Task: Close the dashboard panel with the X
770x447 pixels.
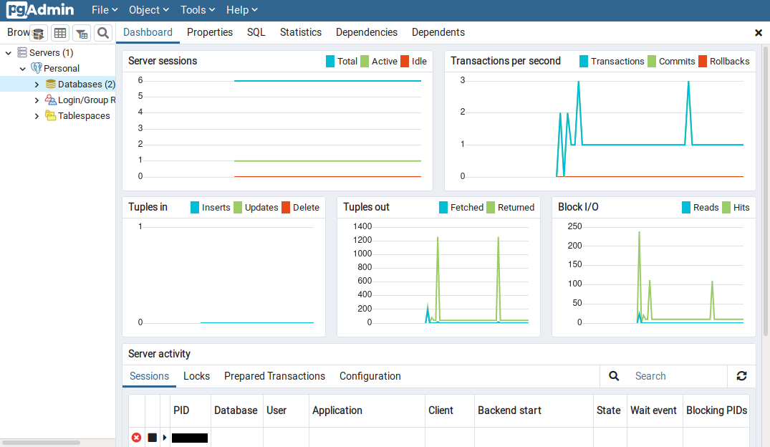Action: pos(759,33)
